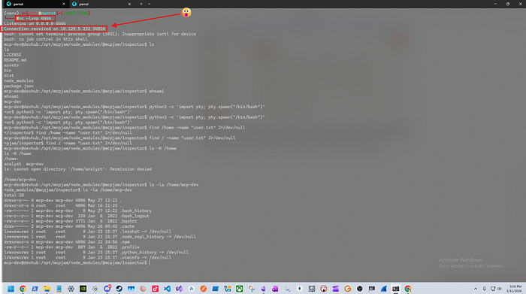
Task: Open the orange G app icon in taskbar
Action: (347, 289)
